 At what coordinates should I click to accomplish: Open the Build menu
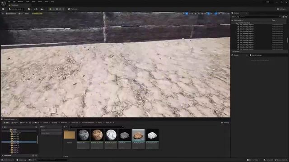(33, 2)
